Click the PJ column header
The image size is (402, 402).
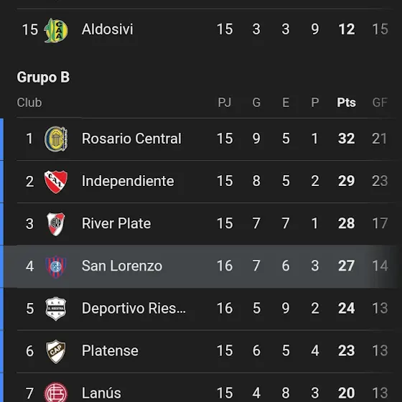(225, 102)
